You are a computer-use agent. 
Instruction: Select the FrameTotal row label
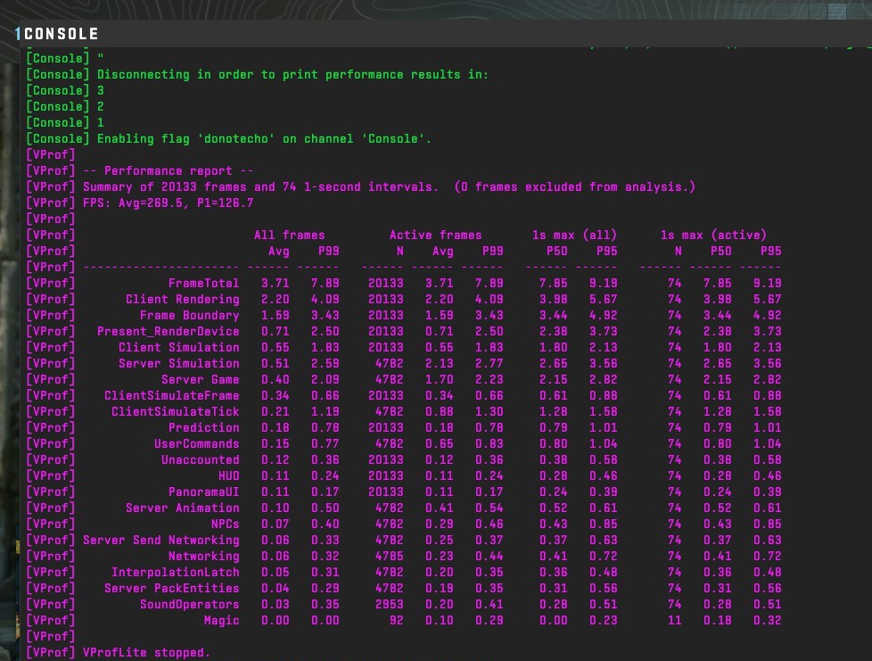[203, 283]
